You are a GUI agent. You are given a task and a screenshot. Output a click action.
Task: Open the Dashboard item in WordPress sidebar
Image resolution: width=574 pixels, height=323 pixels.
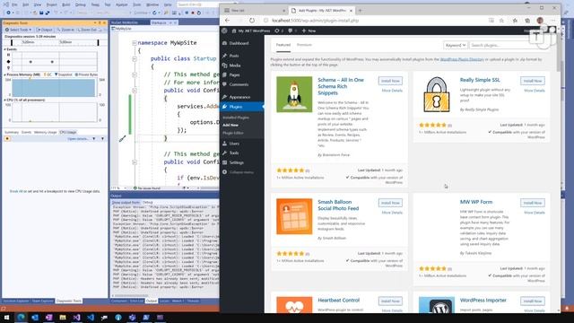239,43
